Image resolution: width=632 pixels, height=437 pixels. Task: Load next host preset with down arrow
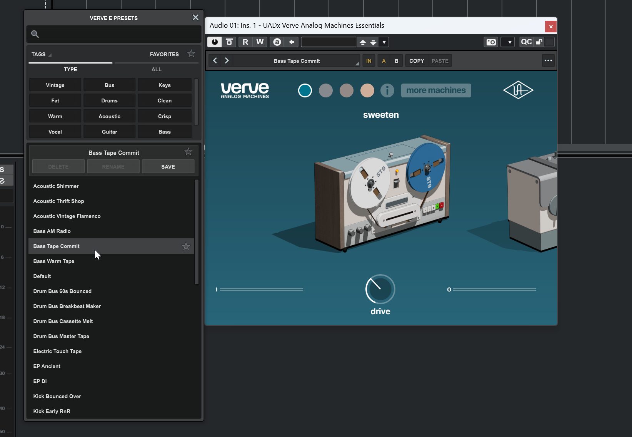pos(373,42)
